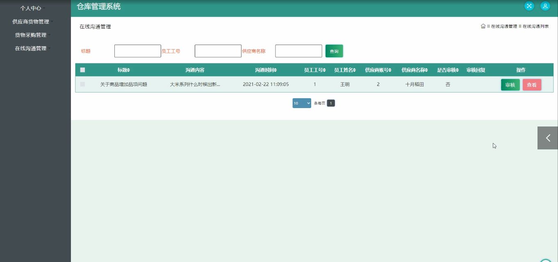Toggle the select-all checkbox in table header
Viewport: 558px width, 262px height.
[x=82, y=70]
